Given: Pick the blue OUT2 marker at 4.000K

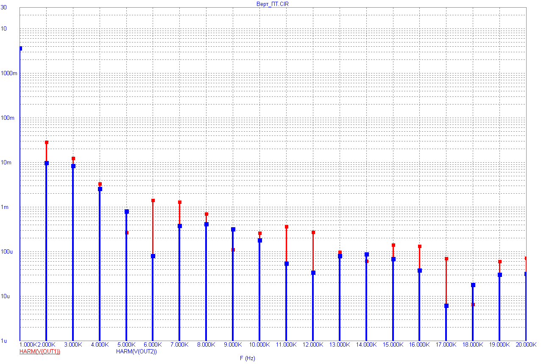Looking at the screenshot, I should pos(100,189).
